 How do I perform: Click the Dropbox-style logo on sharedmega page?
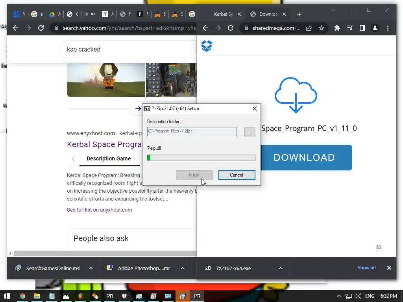pyautogui.click(x=207, y=46)
